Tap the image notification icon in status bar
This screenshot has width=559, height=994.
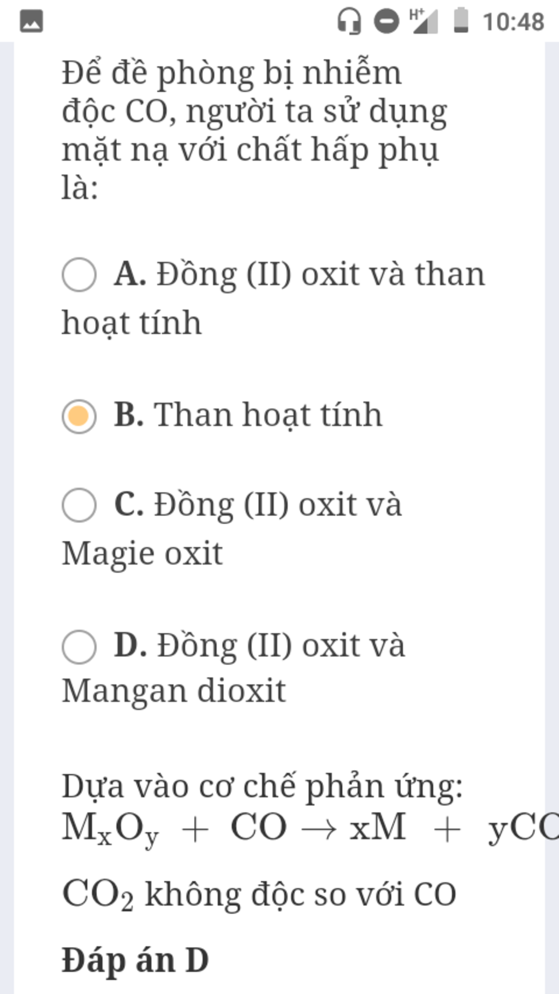(31, 22)
